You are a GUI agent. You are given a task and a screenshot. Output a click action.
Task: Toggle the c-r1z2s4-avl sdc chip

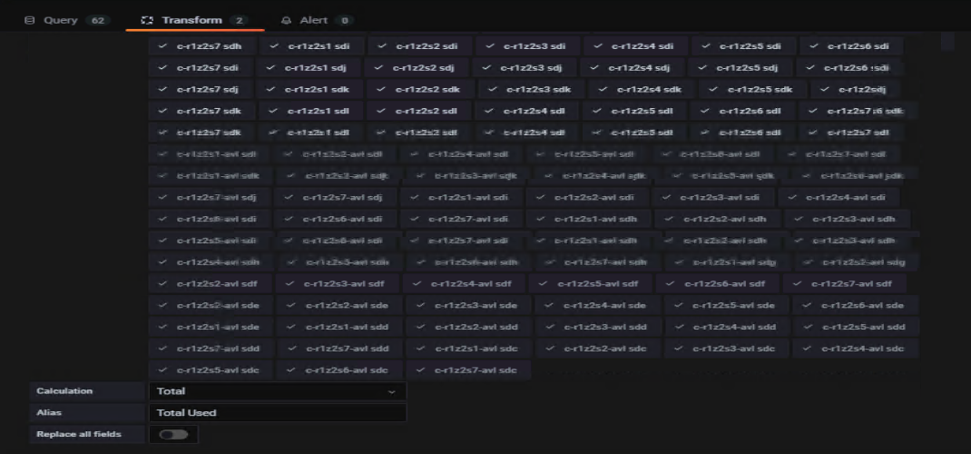pyautogui.click(x=856, y=349)
